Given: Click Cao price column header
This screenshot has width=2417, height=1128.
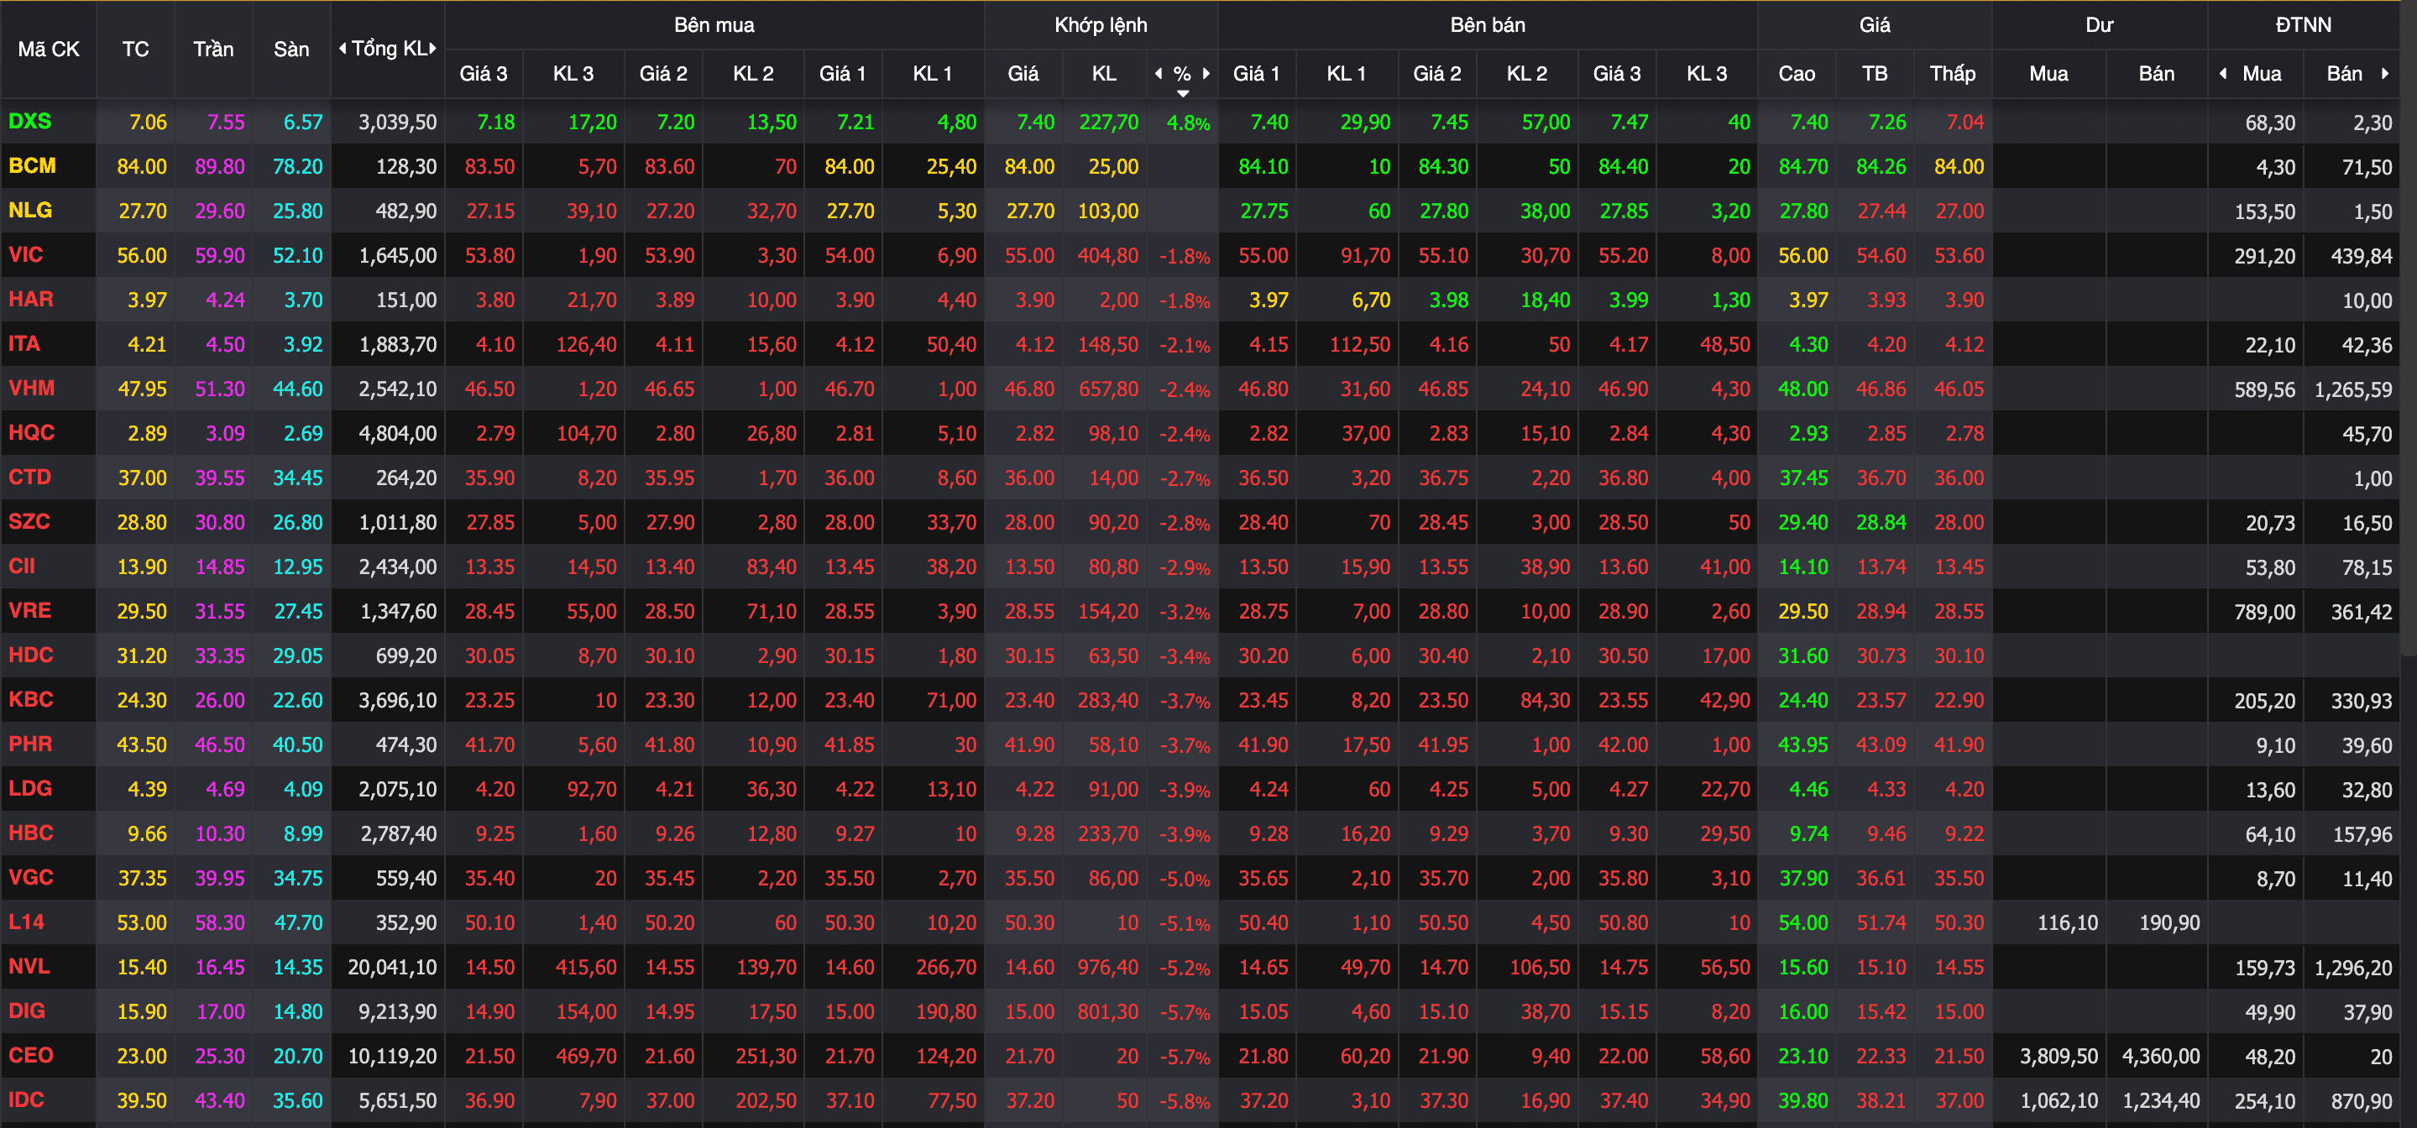Looking at the screenshot, I should [1796, 73].
